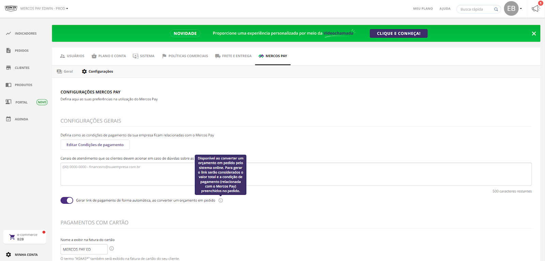Open Indicadores in the sidebar
Viewport: 545px width, 261px height.
click(x=25, y=33)
